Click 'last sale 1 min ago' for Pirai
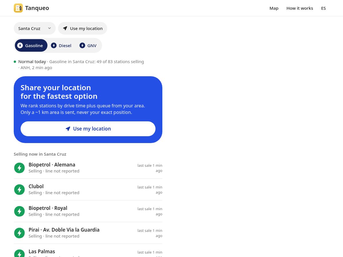 pos(150,233)
